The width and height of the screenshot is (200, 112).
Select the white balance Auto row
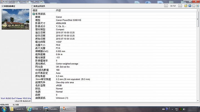[114, 73]
